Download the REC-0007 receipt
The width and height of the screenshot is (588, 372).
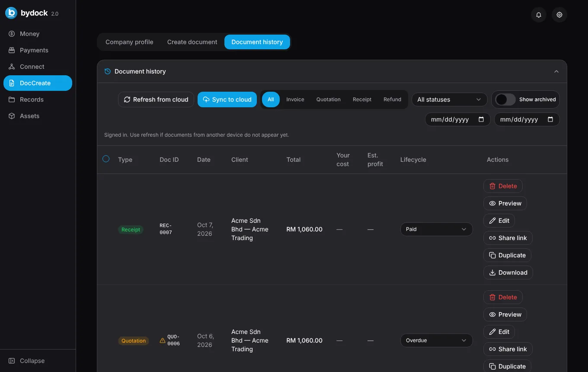pos(508,273)
